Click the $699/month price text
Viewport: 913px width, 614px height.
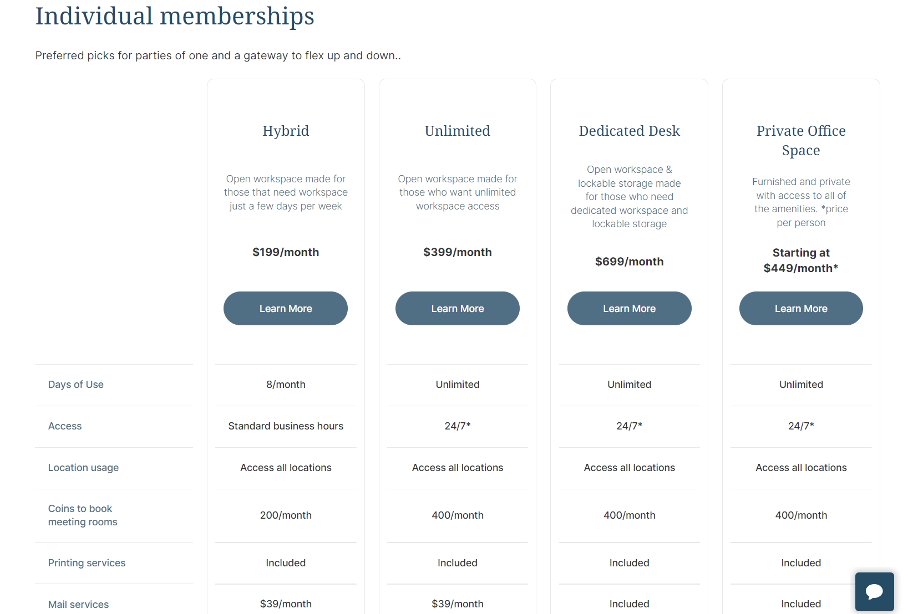[x=629, y=262]
